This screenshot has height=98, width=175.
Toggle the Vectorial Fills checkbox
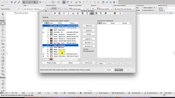click(84, 51)
